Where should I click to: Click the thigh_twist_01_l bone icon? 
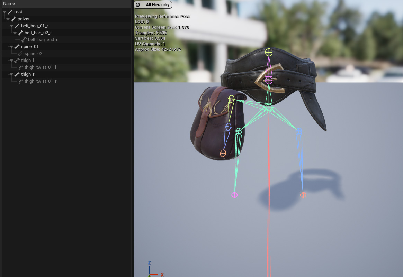pyautogui.click(x=20, y=67)
